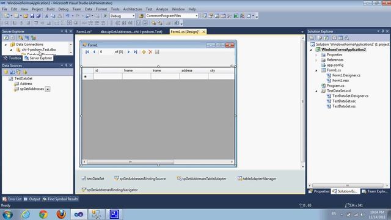The image size is (391, 220).
Task: Click the Windows Start button
Action: point(7,215)
